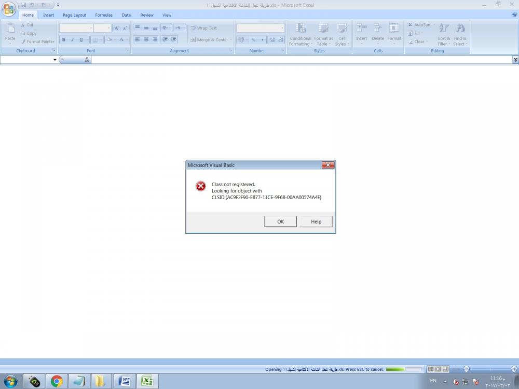
Task: Open Format as Table gallery
Action: point(323,34)
